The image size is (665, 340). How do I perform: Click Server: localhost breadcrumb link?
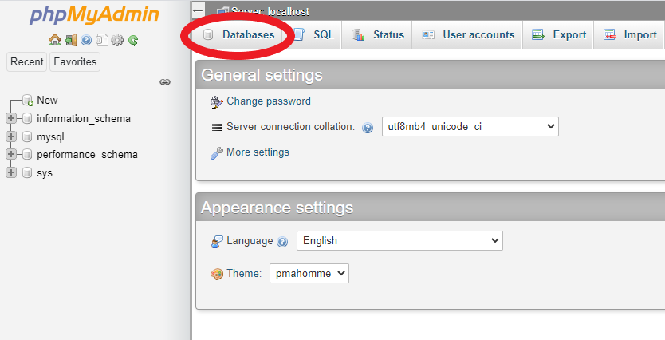pyautogui.click(x=270, y=12)
